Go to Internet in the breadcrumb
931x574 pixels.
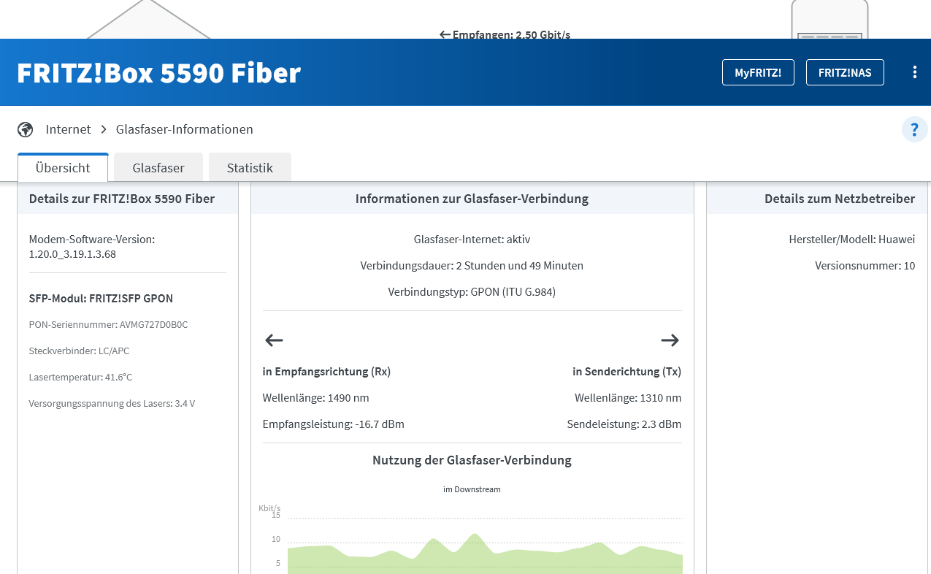[68, 129]
